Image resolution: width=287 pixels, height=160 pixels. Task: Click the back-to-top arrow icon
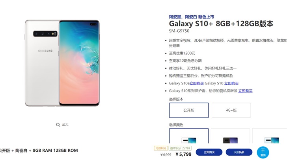pos(263,153)
